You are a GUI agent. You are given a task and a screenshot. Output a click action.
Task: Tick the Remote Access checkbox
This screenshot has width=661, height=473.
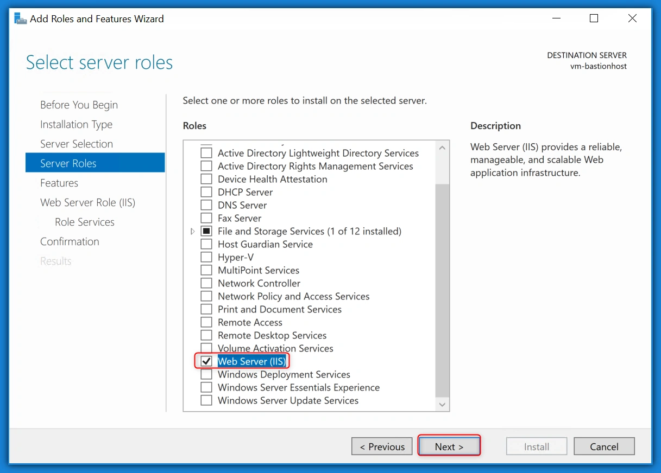pyautogui.click(x=206, y=322)
